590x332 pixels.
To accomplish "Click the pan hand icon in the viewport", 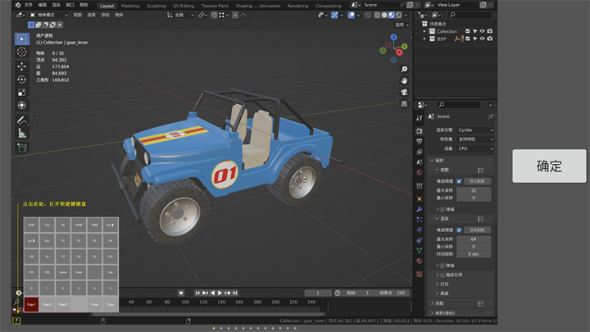I will point(405,81).
